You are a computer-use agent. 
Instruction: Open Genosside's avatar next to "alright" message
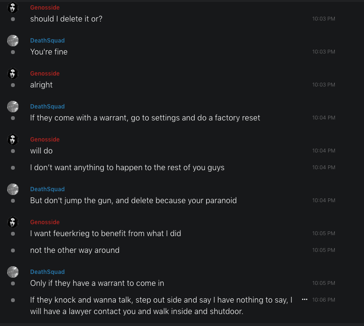pyautogui.click(x=13, y=74)
